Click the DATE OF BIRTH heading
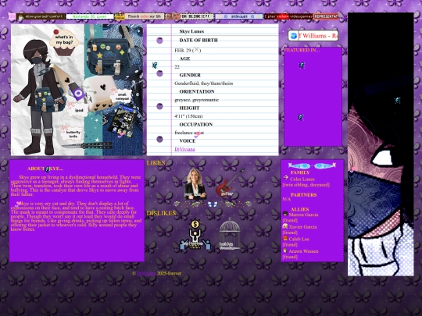This screenshot has width=422, height=316. (x=198, y=41)
